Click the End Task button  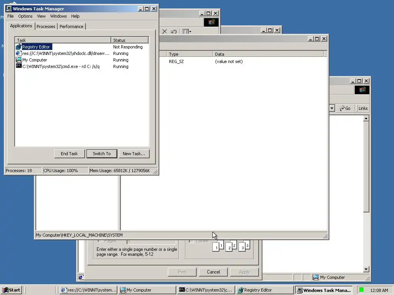click(69, 154)
